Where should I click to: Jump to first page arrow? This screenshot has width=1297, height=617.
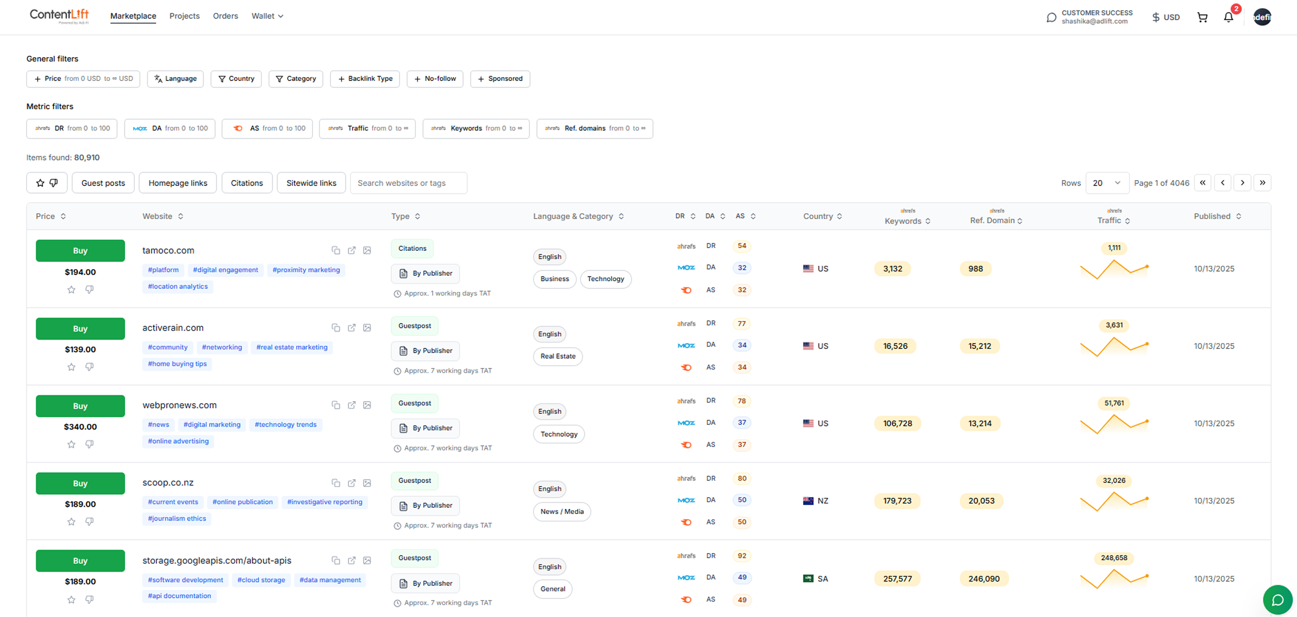point(1202,183)
